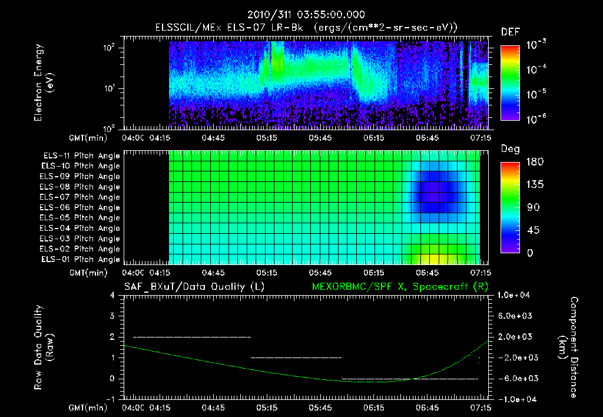
Task: Click the data quality line segment at level 1
Action: click(296, 358)
